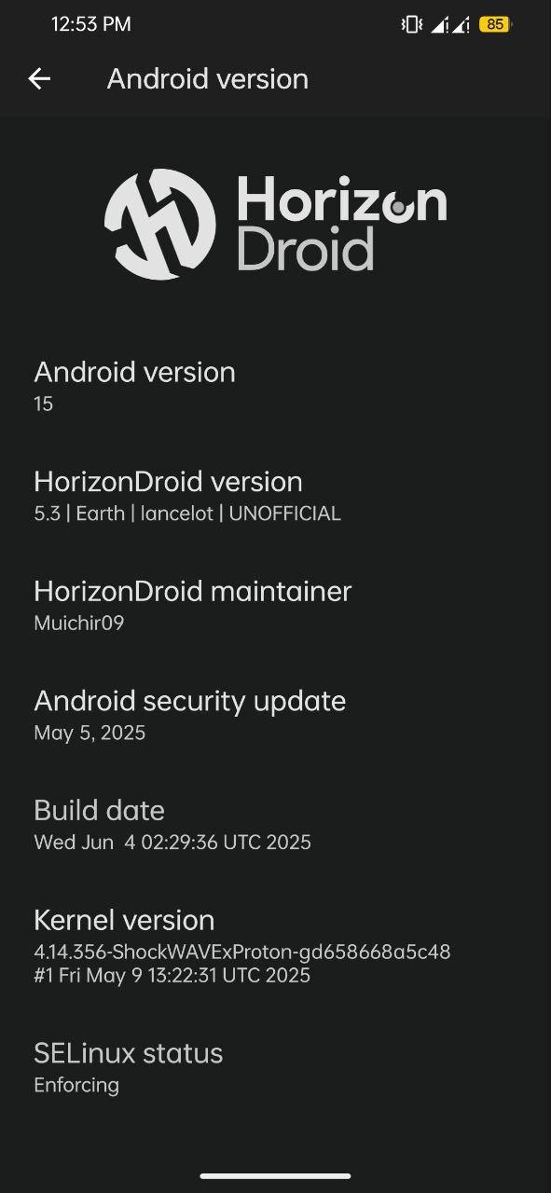Click the 12:53 PM clock in the status bar
The height and width of the screenshot is (1193, 551).
(90, 25)
